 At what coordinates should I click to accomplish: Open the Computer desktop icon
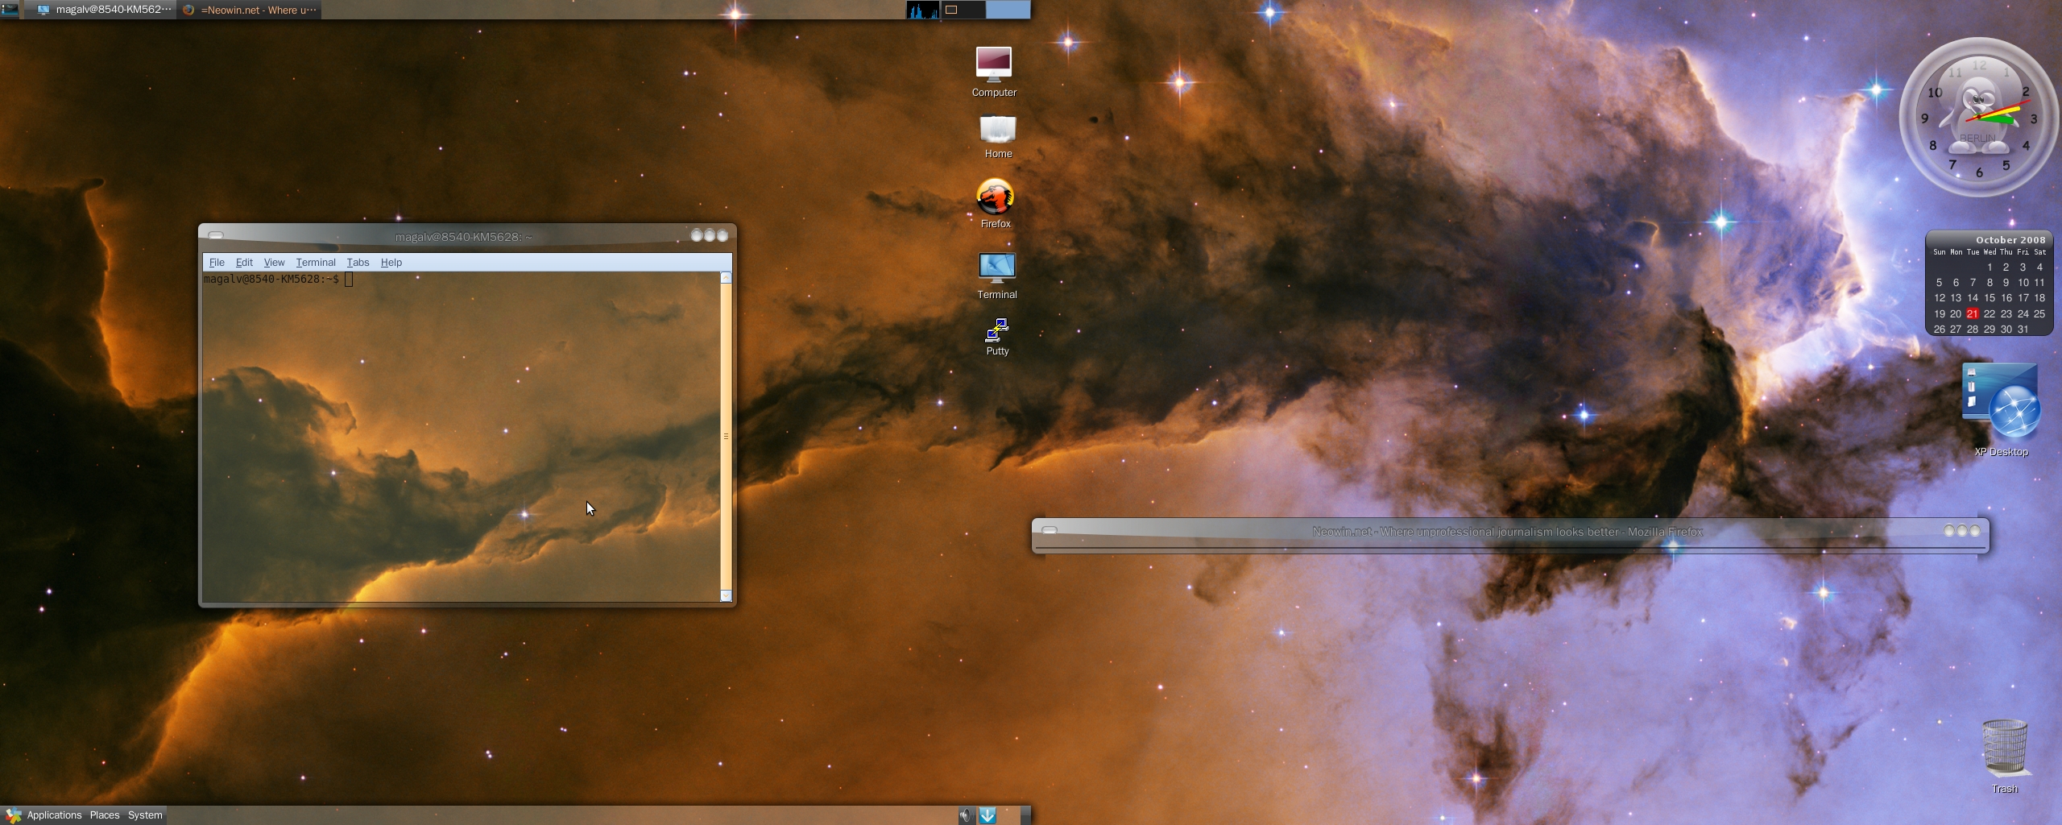tap(994, 72)
